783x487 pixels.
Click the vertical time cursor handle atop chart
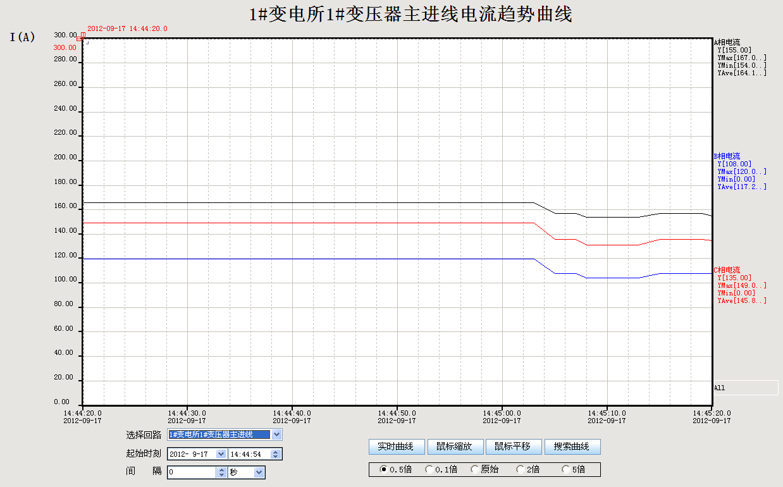pos(83,35)
